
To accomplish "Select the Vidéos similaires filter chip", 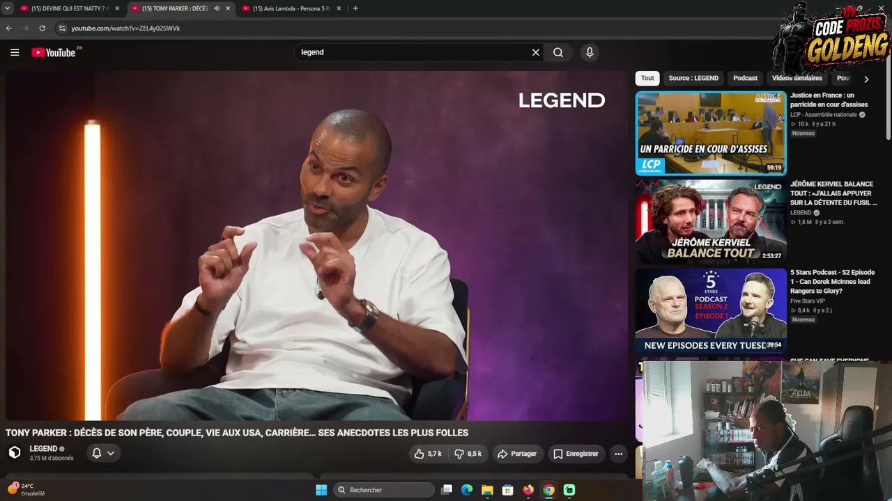I will [x=797, y=78].
